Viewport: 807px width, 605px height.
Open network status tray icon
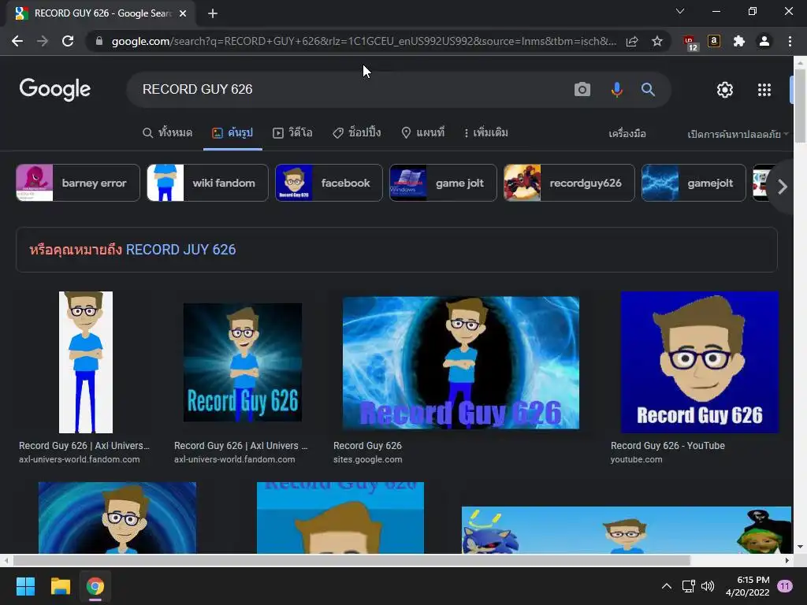[x=688, y=586]
